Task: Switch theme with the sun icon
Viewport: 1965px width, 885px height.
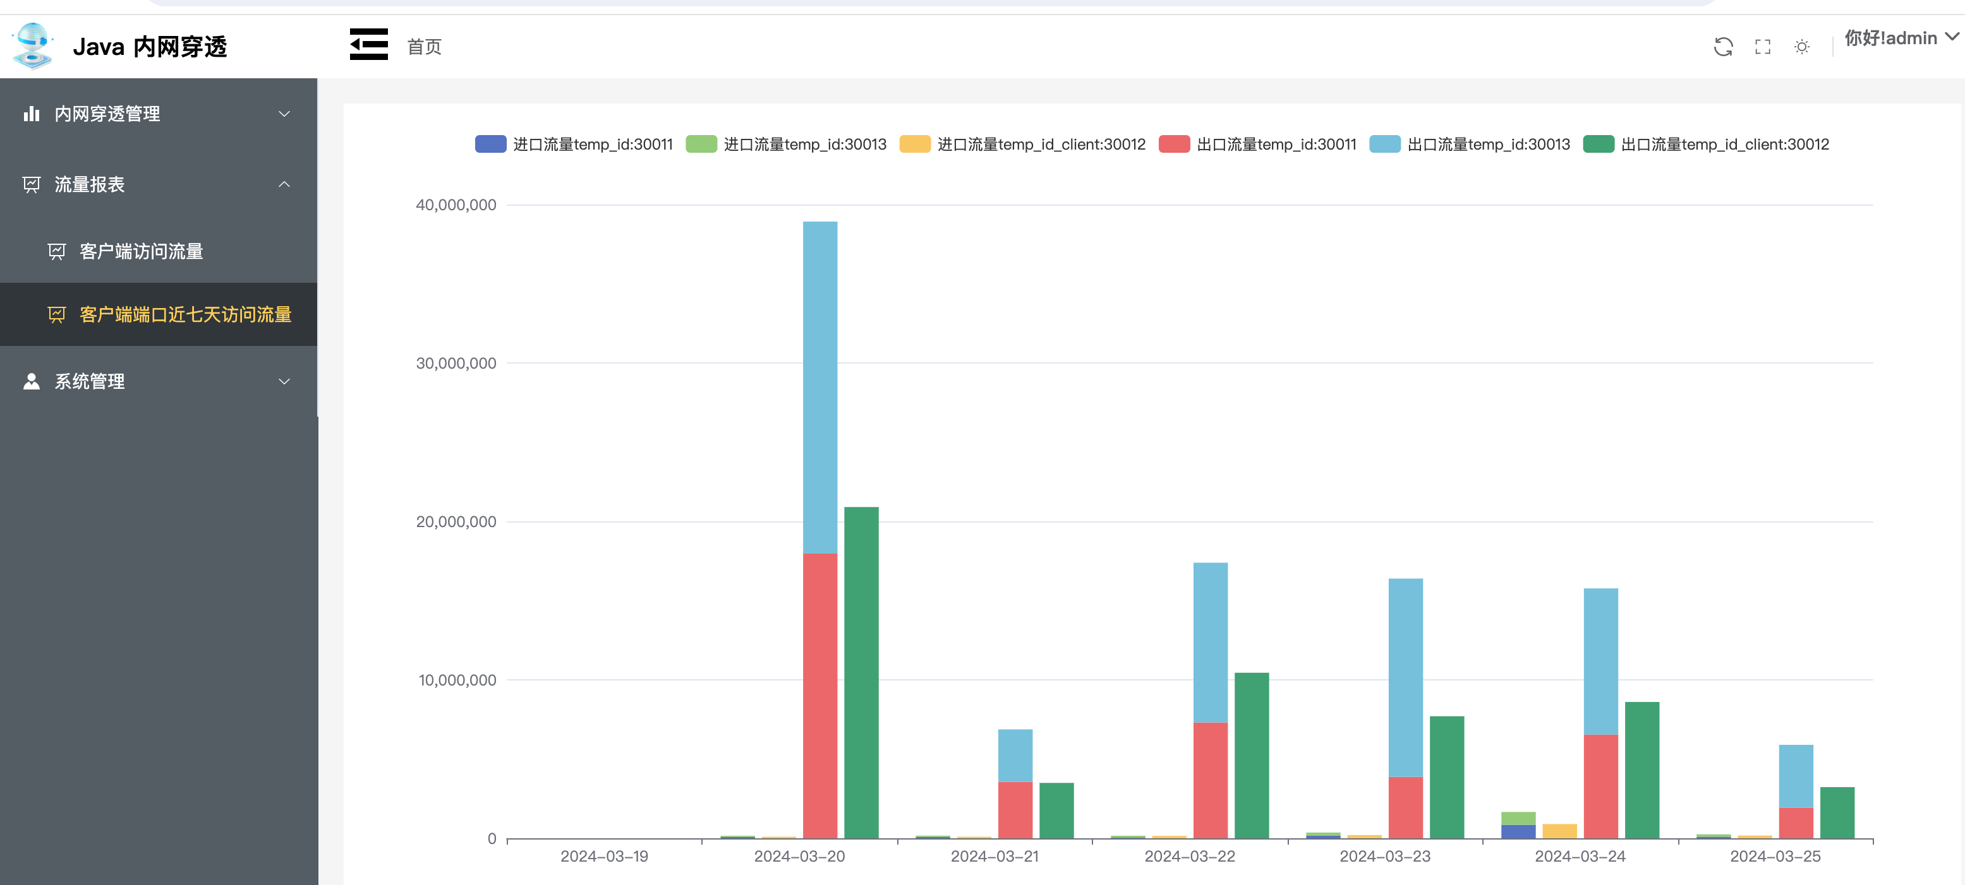Action: 1801,47
